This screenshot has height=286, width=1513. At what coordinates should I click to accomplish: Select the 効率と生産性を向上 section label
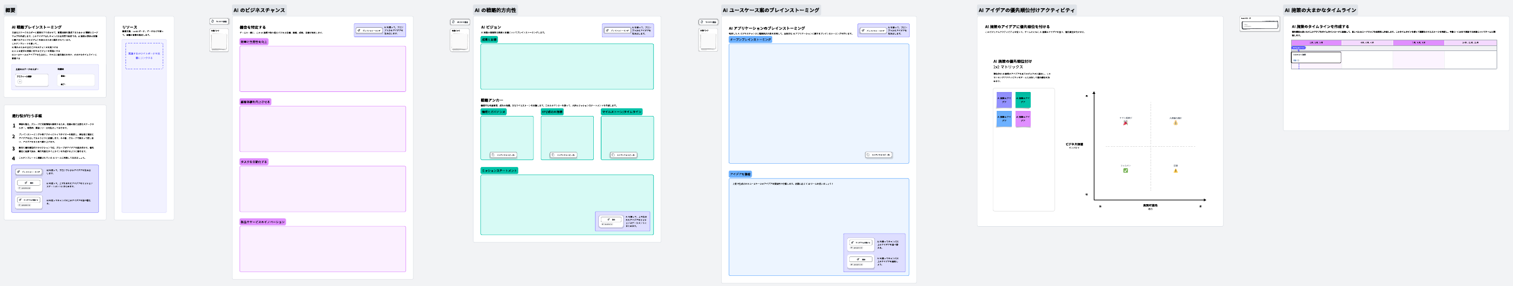click(254, 42)
